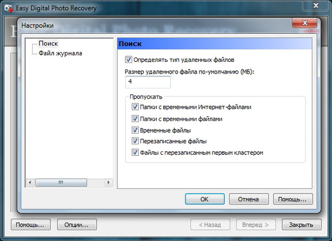Confirm settings with the OK button

coord(204,199)
